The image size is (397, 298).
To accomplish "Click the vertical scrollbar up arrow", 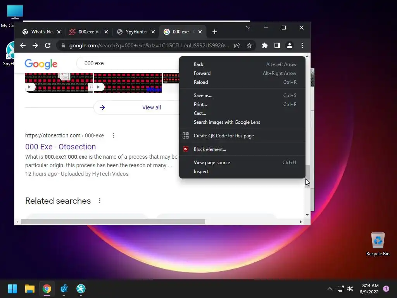I will [307, 56].
